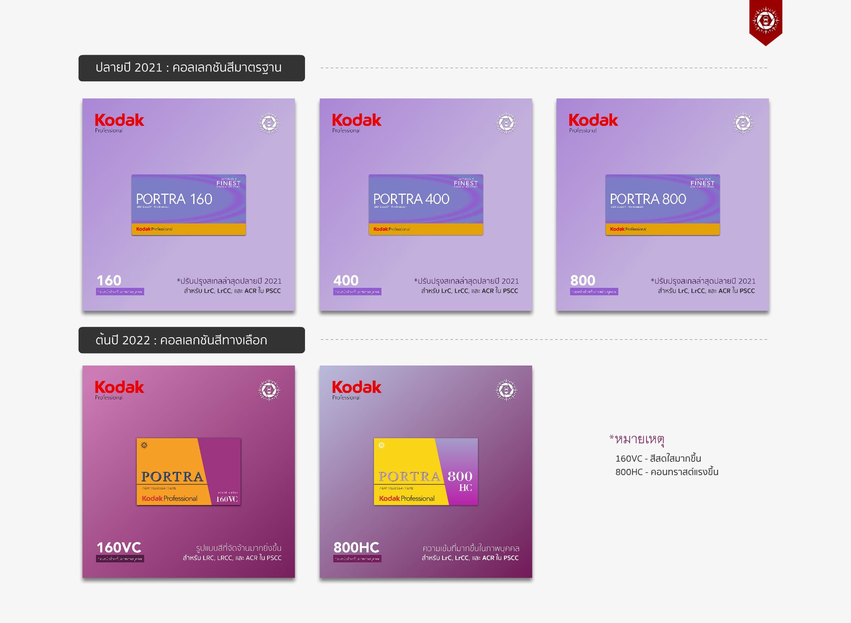Click '160VC' text on the orange film box
851x623 pixels.
point(227,499)
